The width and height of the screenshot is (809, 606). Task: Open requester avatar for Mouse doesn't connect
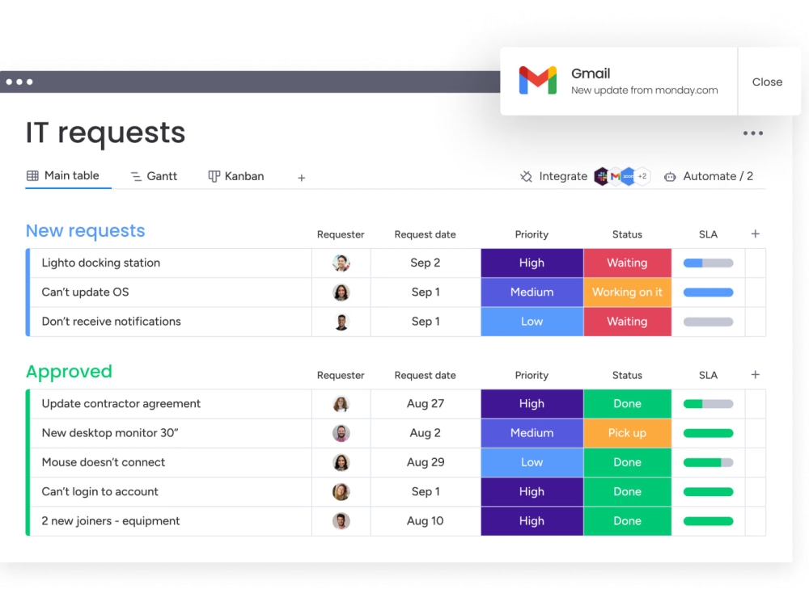point(341,462)
